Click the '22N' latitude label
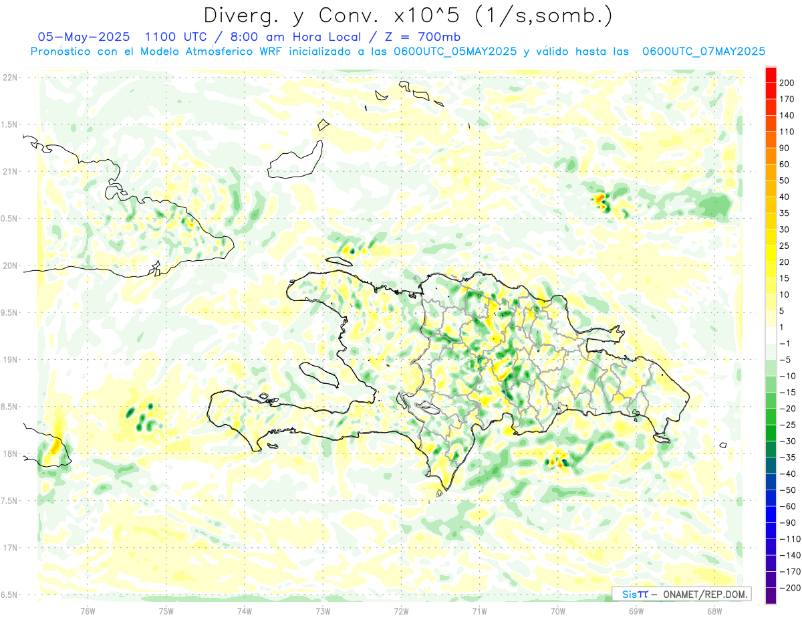The height and width of the screenshot is (620, 802). click(x=11, y=78)
